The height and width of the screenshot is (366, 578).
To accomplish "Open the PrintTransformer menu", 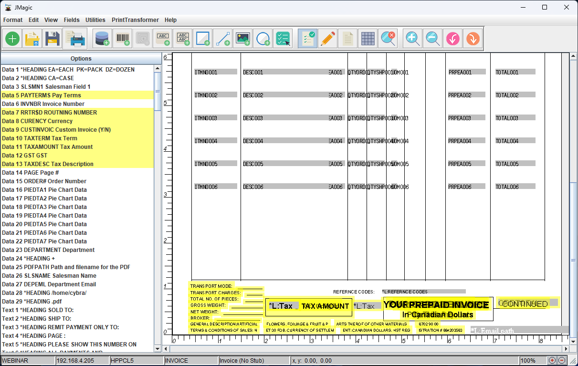I will pos(135,20).
